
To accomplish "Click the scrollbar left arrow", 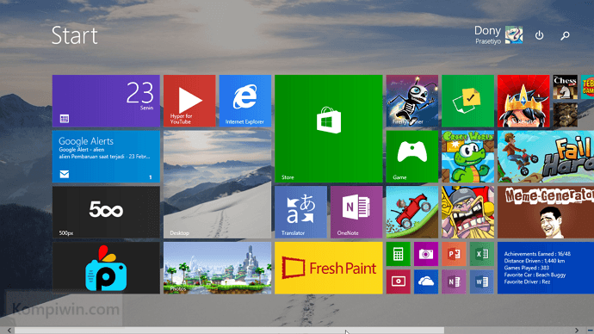I will coord(9,331).
